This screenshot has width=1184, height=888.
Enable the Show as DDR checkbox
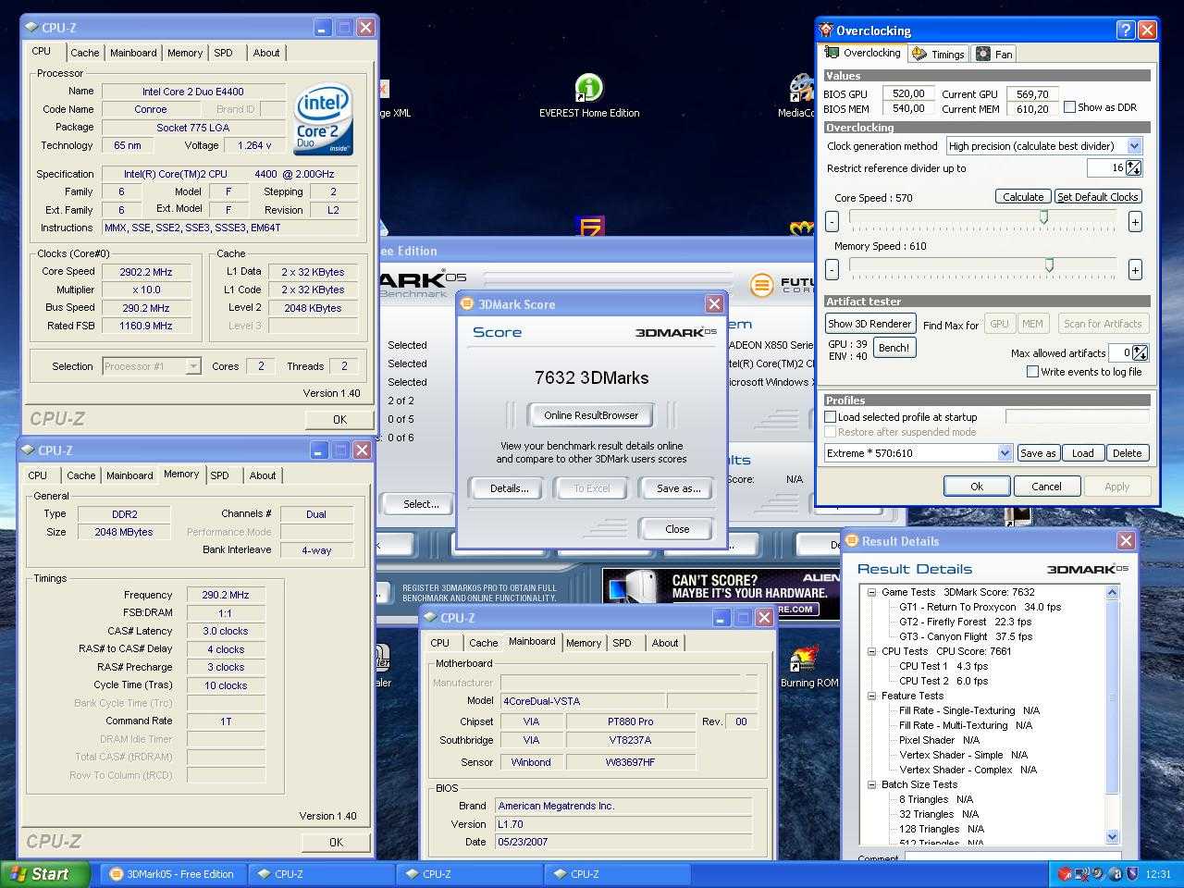pyautogui.click(x=1069, y=107)
